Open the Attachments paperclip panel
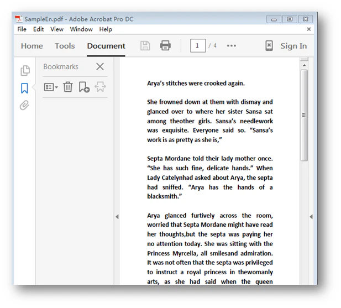Image resolution: width=341 pixels, height=308 pixels. [24, 105]
